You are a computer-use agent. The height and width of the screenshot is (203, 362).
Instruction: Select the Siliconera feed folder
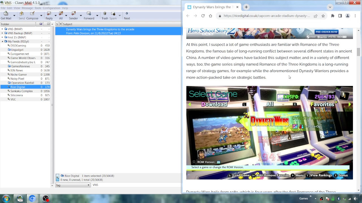tap(17, 95)
